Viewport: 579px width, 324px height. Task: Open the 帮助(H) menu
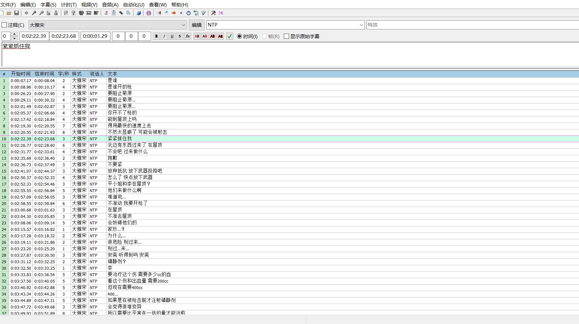coord(179,5)
